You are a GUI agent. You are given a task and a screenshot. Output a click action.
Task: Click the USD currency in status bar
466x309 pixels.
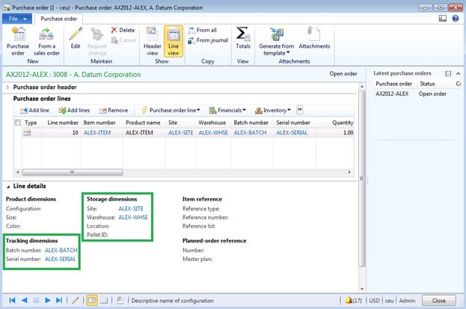374,301
